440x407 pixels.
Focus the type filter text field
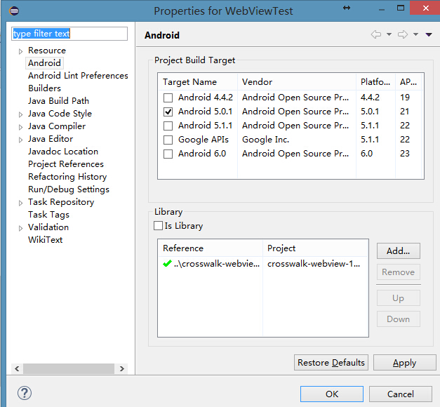69,34
